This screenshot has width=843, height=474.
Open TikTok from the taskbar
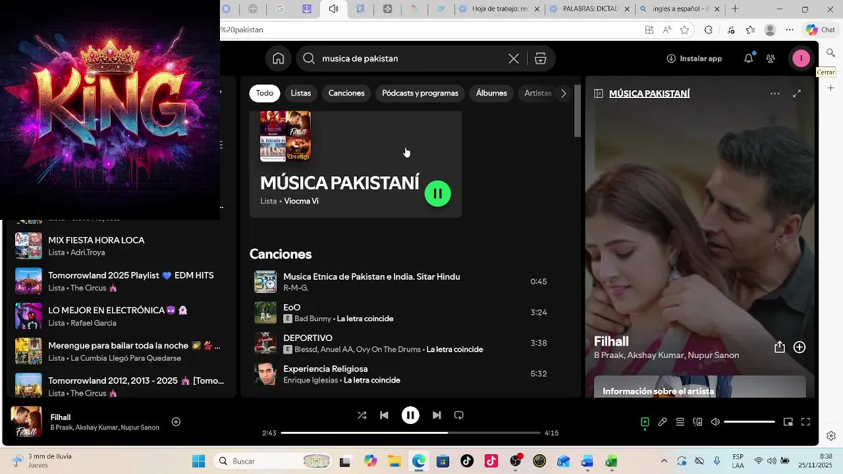[467, 461]
